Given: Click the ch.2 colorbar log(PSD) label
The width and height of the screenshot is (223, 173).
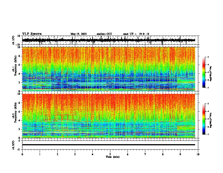Looking at the screenshot, I should (x=211, y=120).
